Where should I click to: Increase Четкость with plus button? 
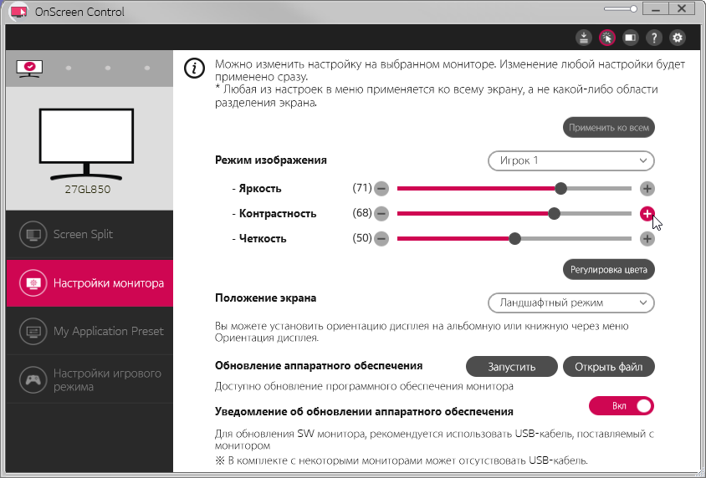pyautogui.click(x=647, y=239)
